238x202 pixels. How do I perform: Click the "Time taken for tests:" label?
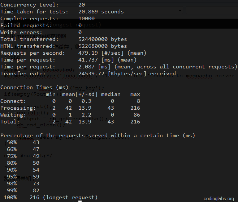click(x=34, y=12)
